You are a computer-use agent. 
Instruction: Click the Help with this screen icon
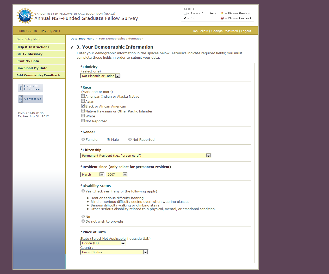point(21,88)
